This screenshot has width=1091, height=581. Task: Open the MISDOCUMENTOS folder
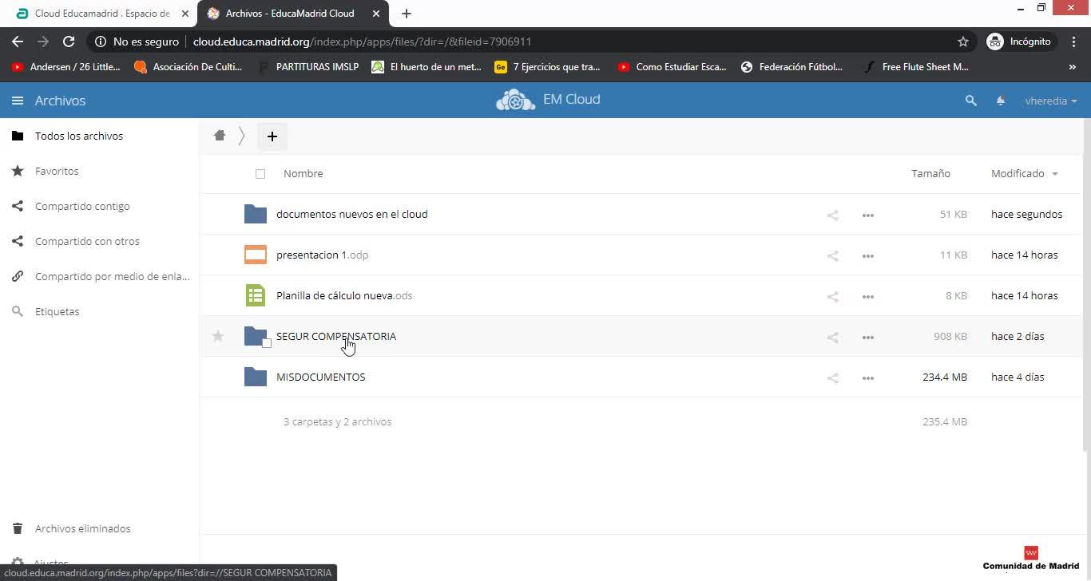coord(320,377)
